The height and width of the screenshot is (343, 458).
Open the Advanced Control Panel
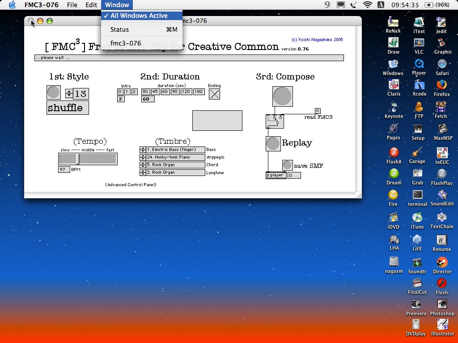click(x=131, y=184)
